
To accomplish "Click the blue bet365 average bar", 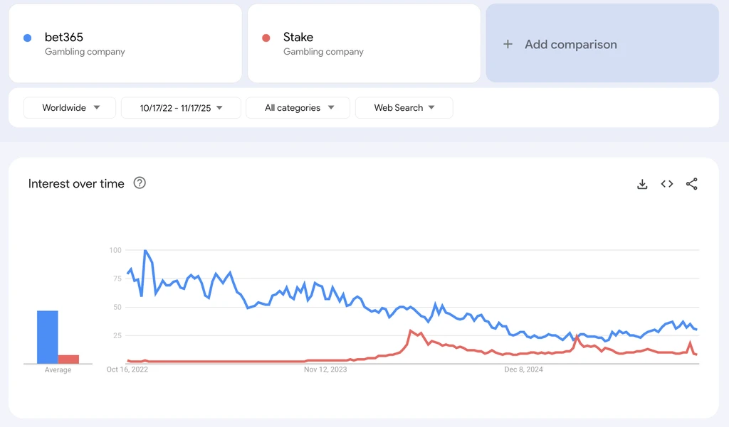I will (x=48, y=337).
